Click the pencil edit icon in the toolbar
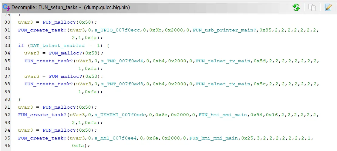337x151 pixels. pos(328,7)
